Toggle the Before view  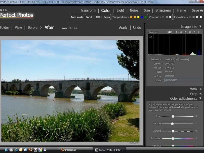(32, 28)
